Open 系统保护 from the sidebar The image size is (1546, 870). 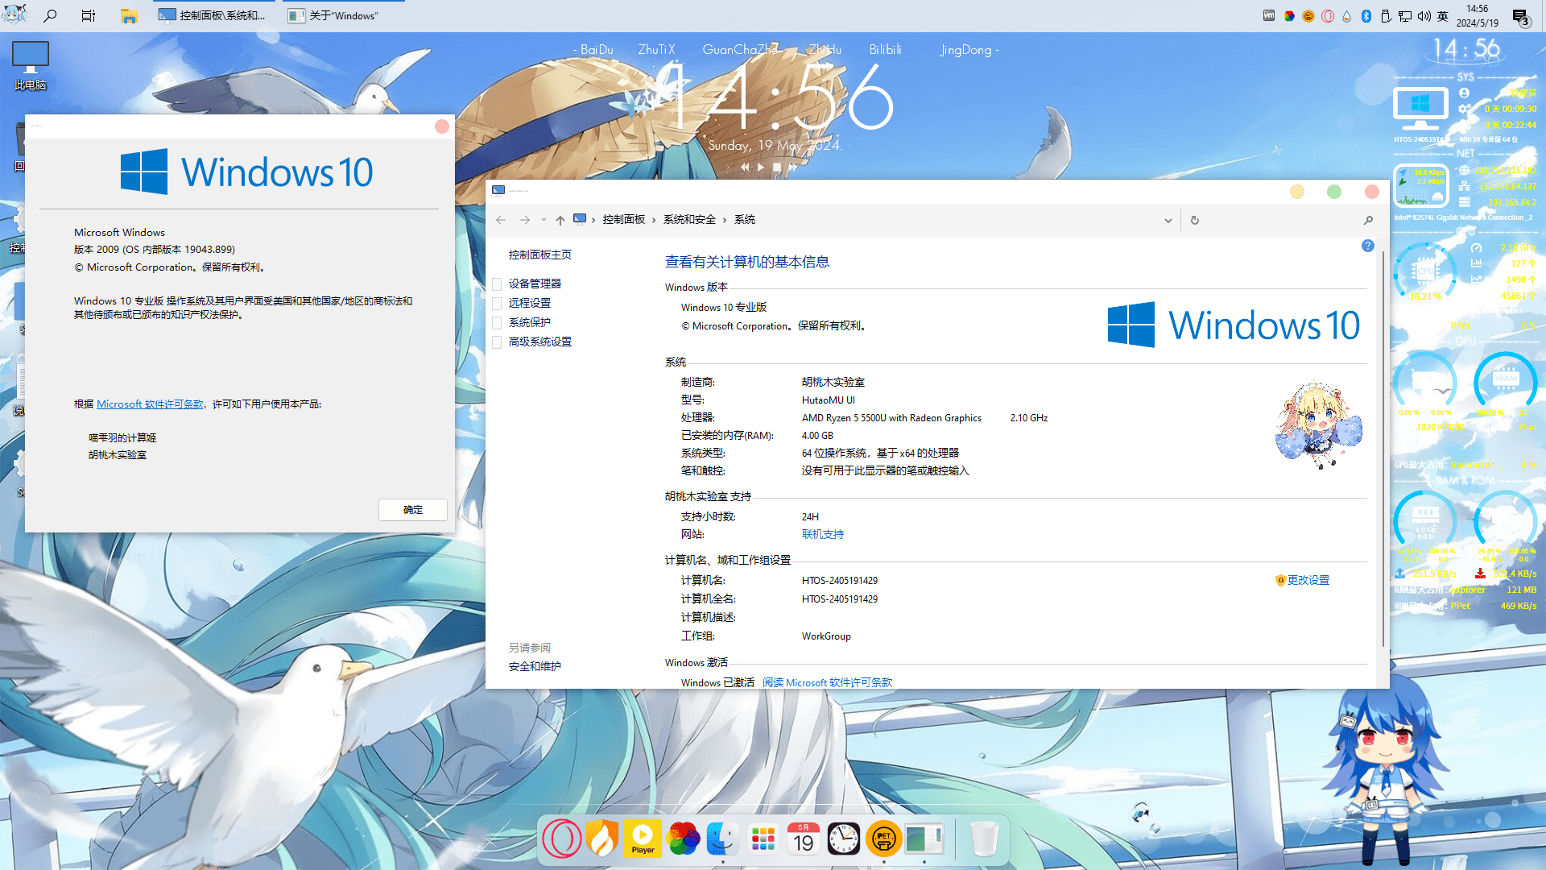[530, 322]
